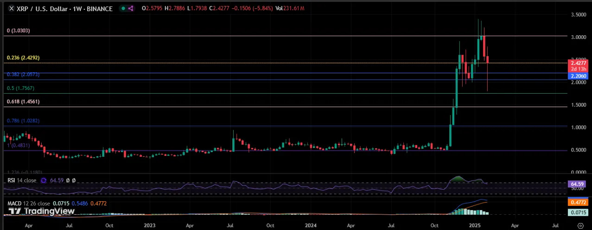Select the 0.618 (1.4561) Fibonacci level label
The height and width of the screenshot is (230, 592).
click(23, 101)
